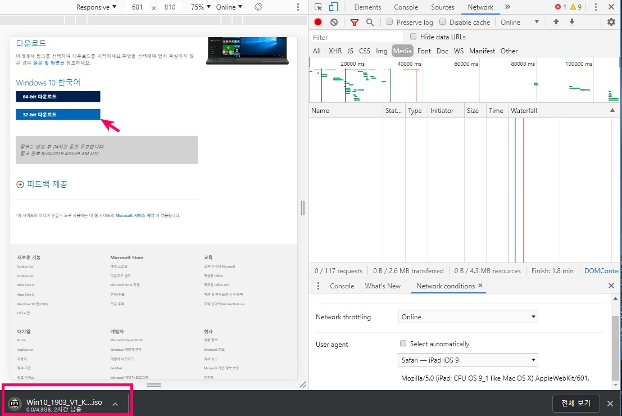
Task: Filter requests by WS
Action: pos(458,51)
